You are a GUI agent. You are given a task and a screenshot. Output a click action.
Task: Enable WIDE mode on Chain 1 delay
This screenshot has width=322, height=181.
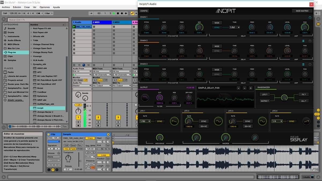pyautogui.click(x=217, y=23)
